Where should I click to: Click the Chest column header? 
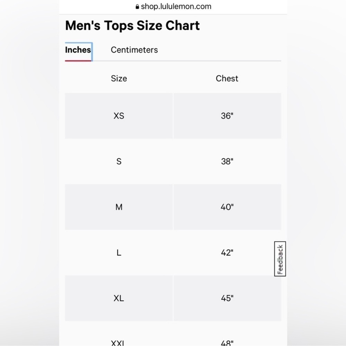(x=227, y=79)
